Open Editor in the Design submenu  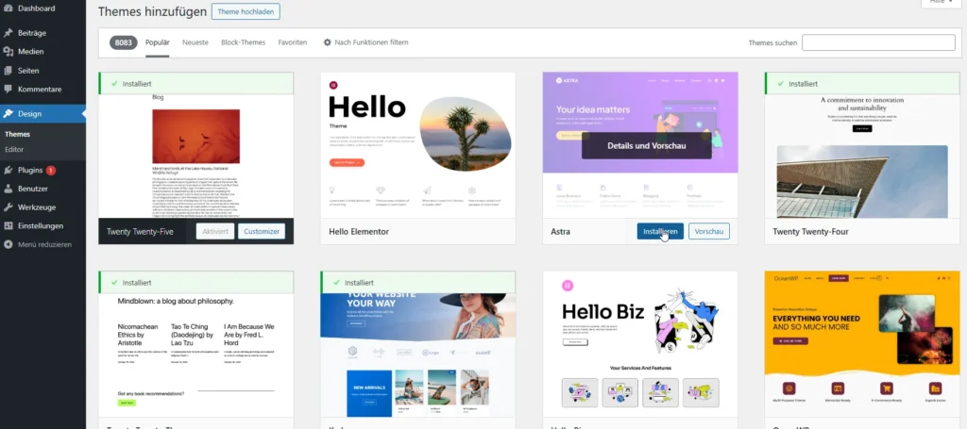(14, 150)
